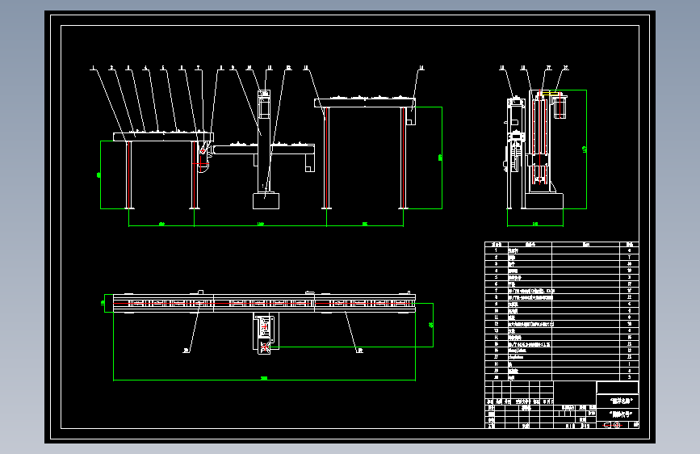Screen dimensions: 700x454
Task: Select the height dimension right of side view
Action: tap(585, 149)
